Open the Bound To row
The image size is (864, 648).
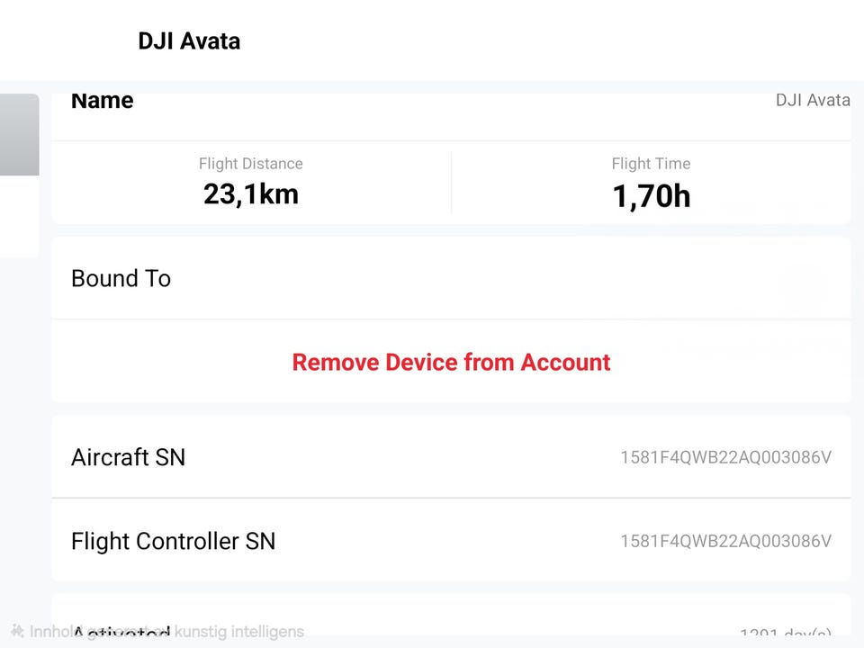pos(451,278)
